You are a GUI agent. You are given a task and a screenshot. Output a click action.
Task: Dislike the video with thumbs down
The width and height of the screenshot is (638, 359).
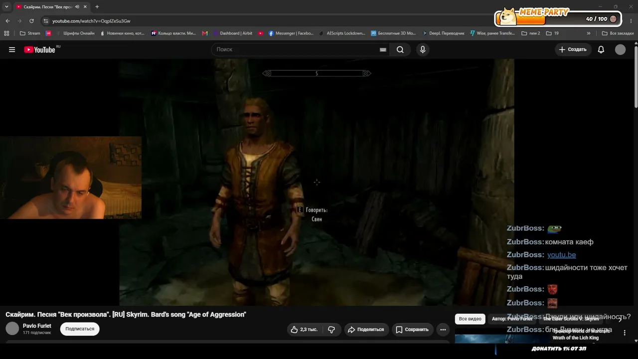(331, 330)
